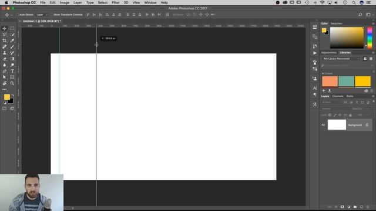Open the tool preset picker arrow
The image size is (376, 211).
coord(11,15)
